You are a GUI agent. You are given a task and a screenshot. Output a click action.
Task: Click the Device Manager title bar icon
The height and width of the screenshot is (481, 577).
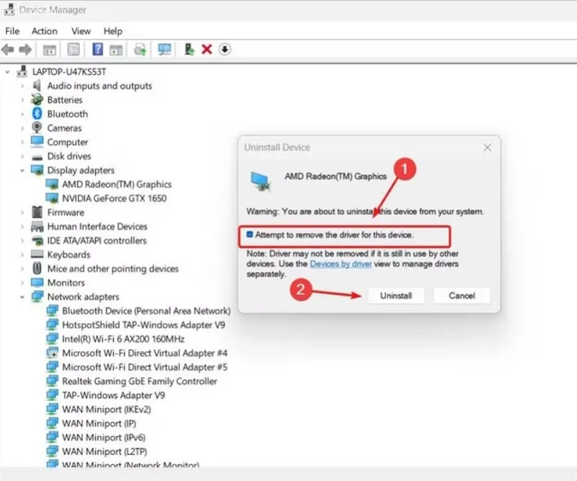click(9, 9)
